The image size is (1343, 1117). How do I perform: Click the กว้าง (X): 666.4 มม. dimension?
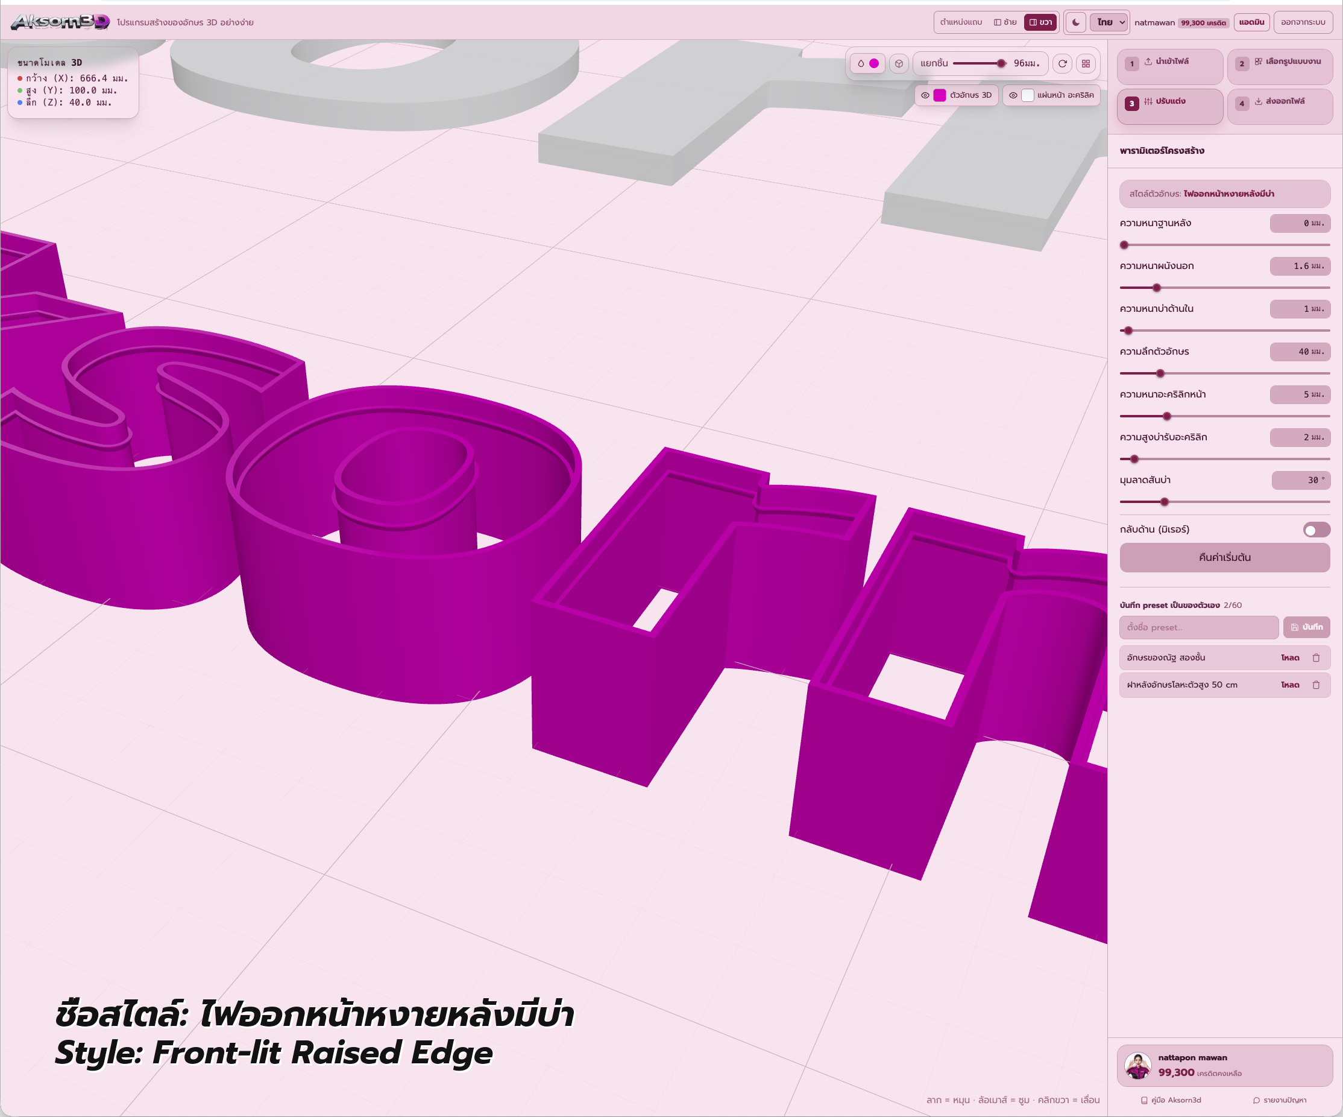point(73,78)
